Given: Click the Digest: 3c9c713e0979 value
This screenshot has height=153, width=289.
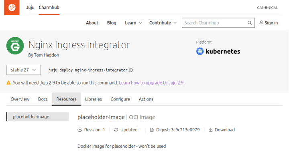Looking at the screenshot, I should pos(178,130).
